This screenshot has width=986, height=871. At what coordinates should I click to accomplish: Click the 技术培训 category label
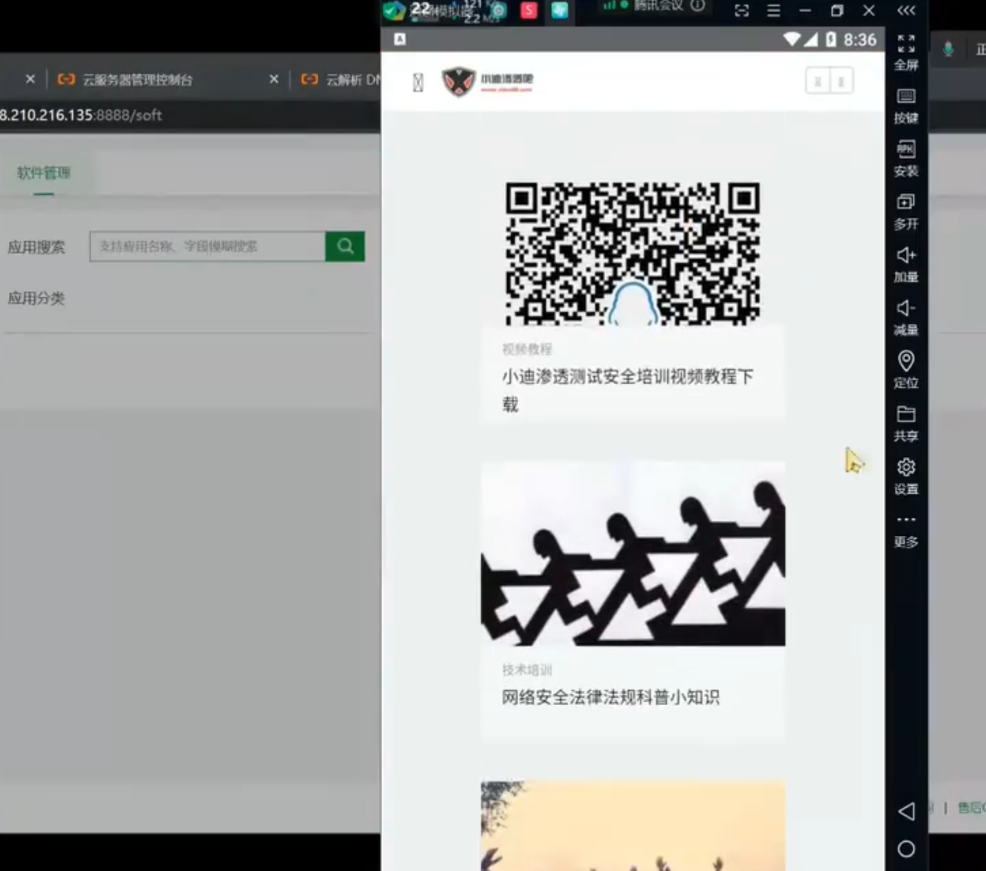[x=527, y=670]
